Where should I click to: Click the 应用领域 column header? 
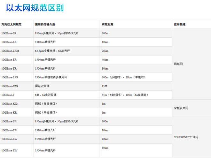(x=179, y=24)
